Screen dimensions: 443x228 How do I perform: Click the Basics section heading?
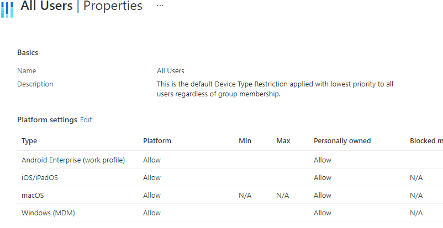click(x=28, y=52)
